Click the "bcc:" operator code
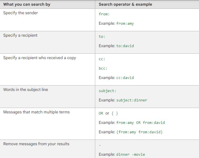The height and width of the screenshot is (158, 199). coord(103,68)
